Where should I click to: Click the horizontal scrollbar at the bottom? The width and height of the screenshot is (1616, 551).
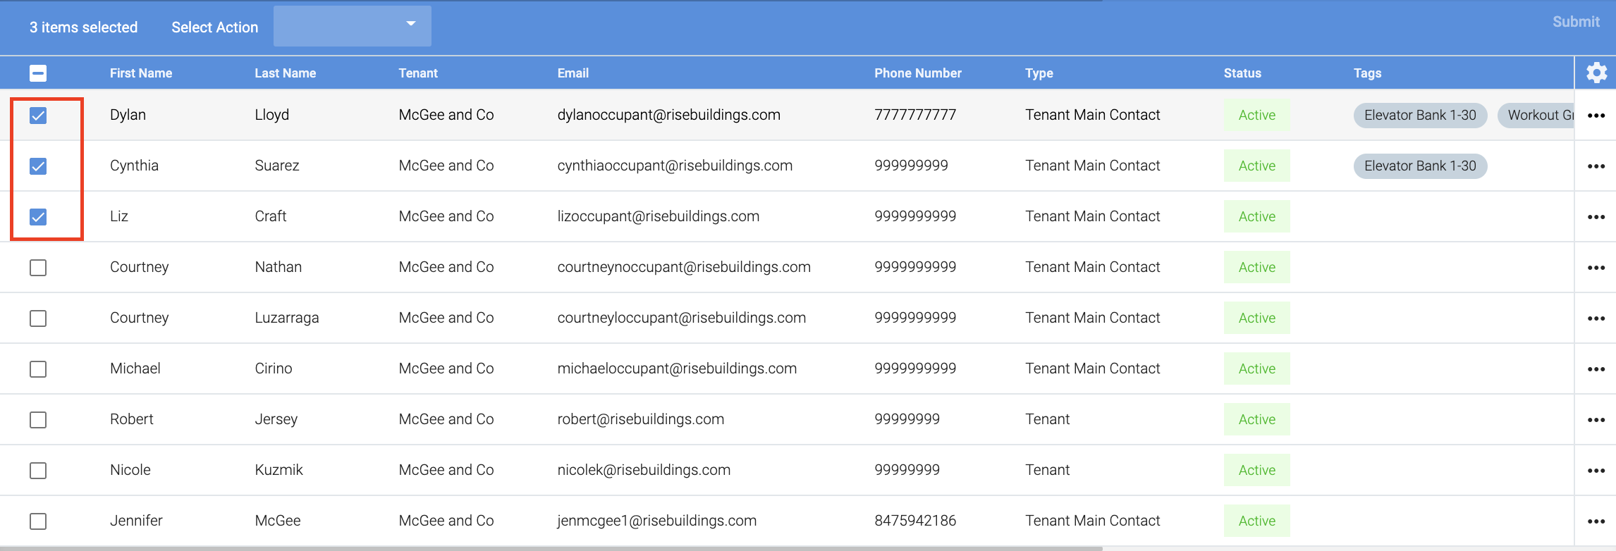pyautogui.click(x=550, y=548)
